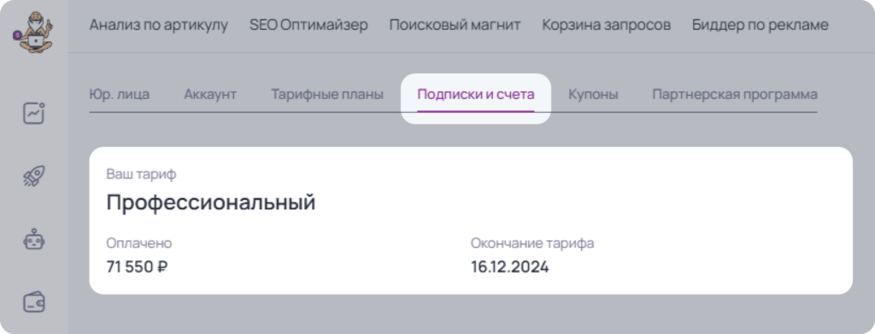Select Корзина запросов in top menu

pos(607,25)
